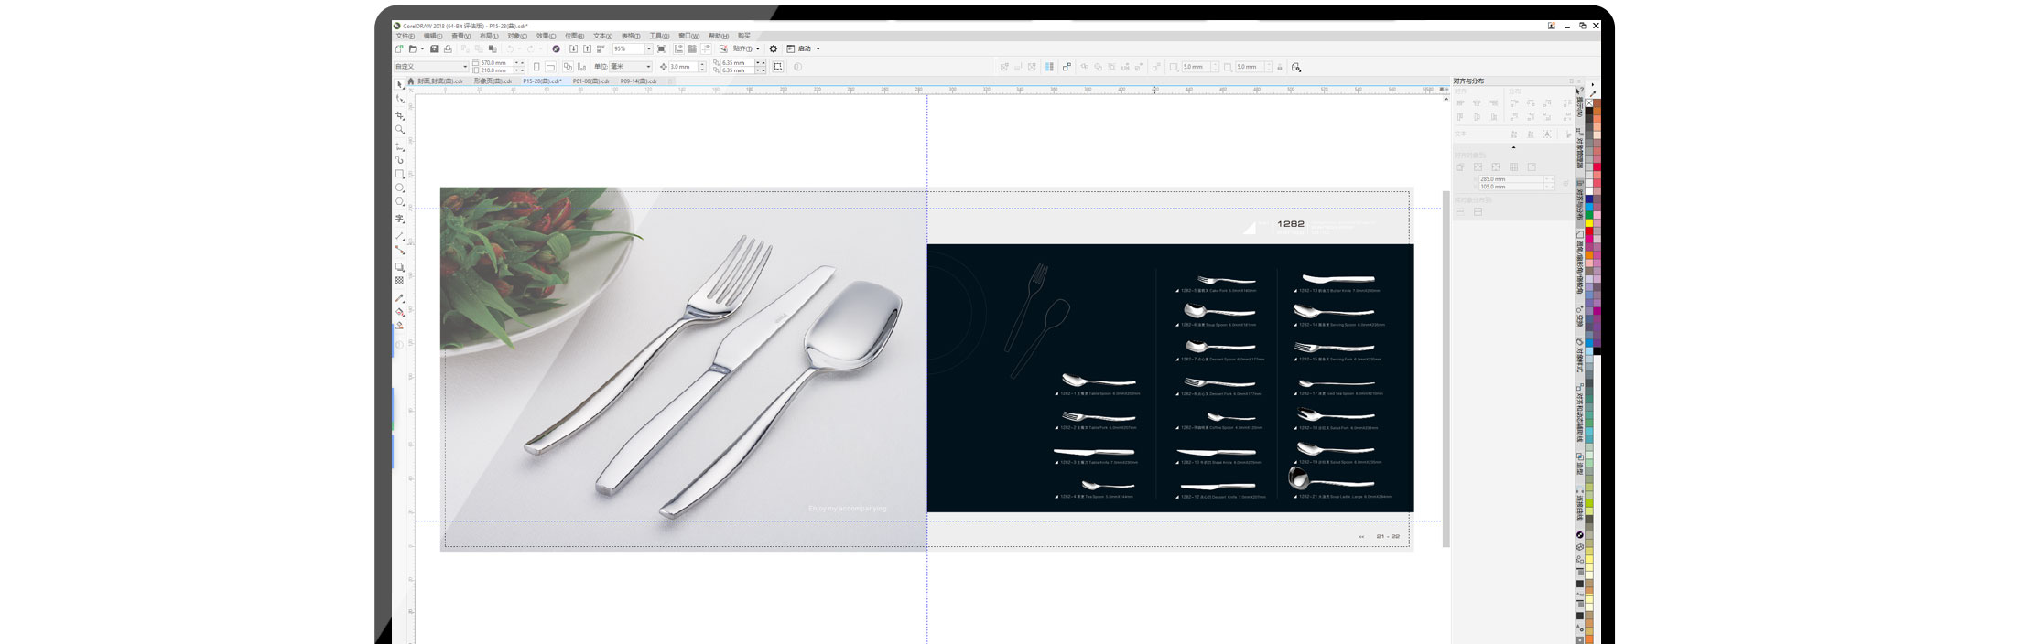Open the zoom level 95% dropdown

[x=649, y=48]
